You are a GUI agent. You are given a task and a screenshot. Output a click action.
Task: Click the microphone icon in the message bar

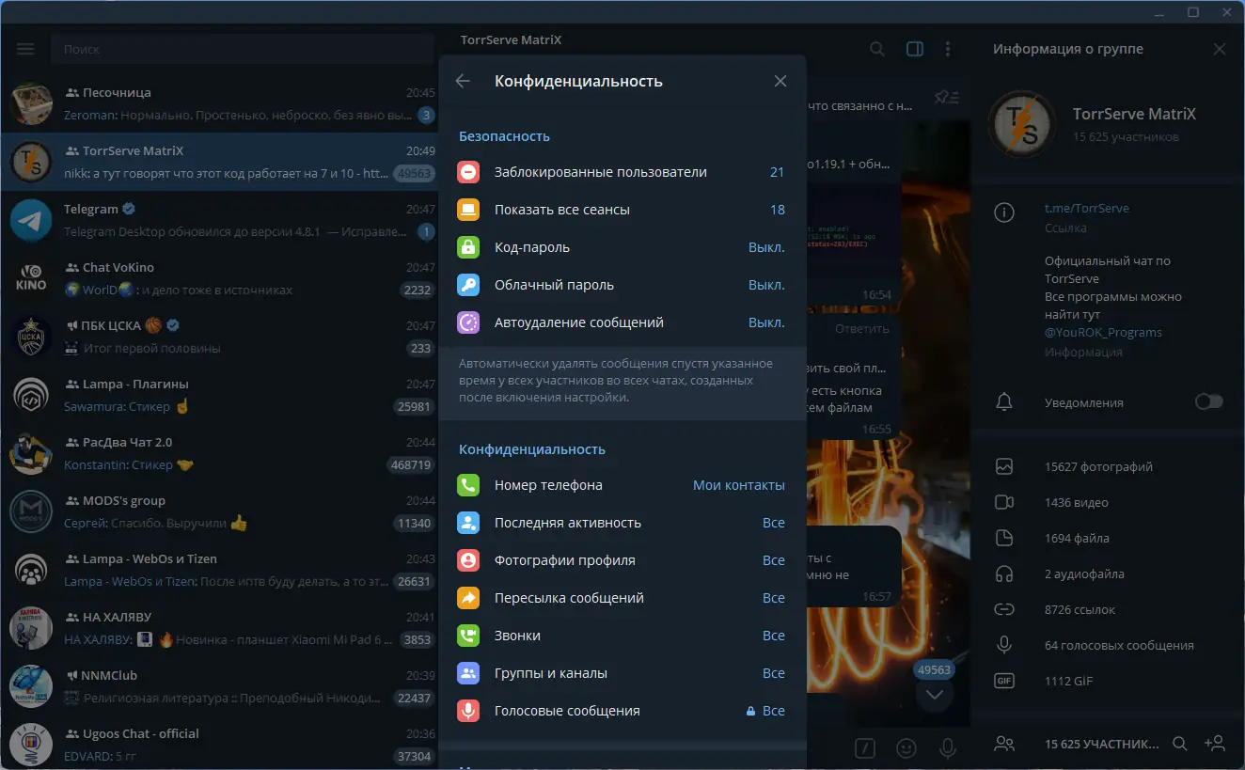(x=948, y=747)
